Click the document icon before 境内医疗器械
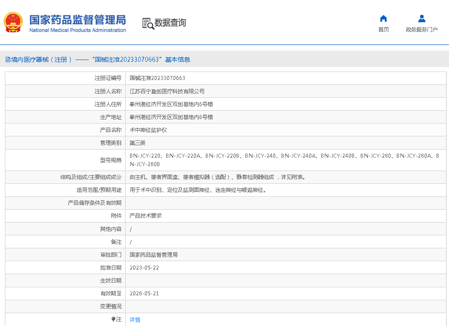 pos(8,60)
